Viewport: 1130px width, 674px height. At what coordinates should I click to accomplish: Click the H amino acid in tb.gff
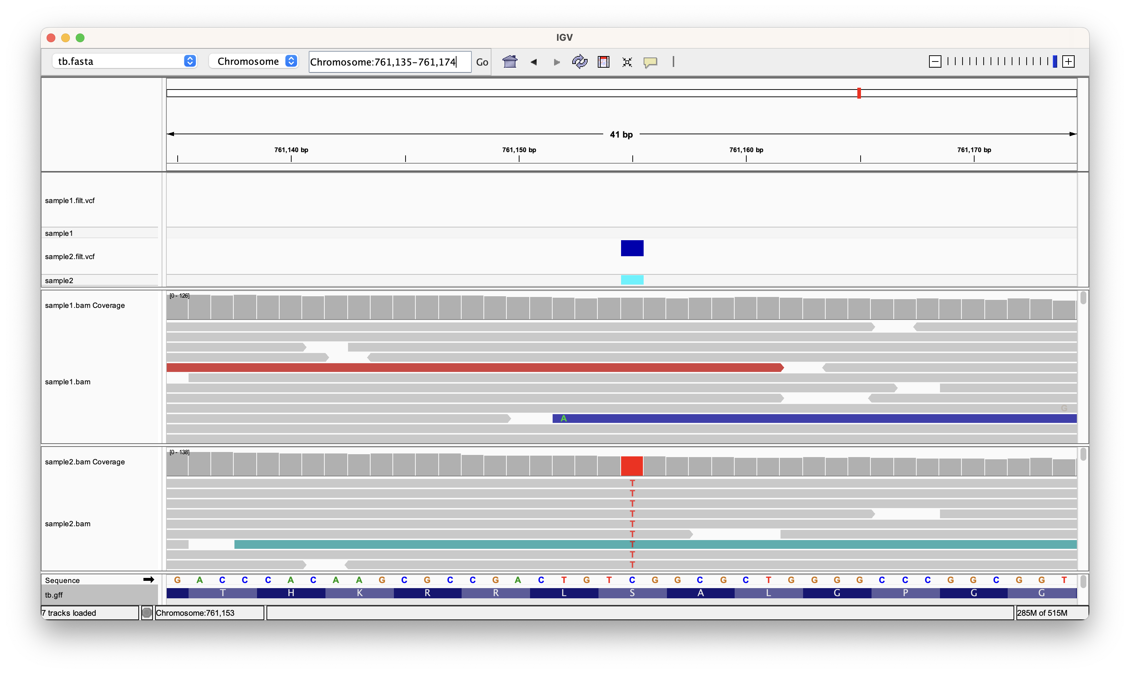tap(291, 593)
